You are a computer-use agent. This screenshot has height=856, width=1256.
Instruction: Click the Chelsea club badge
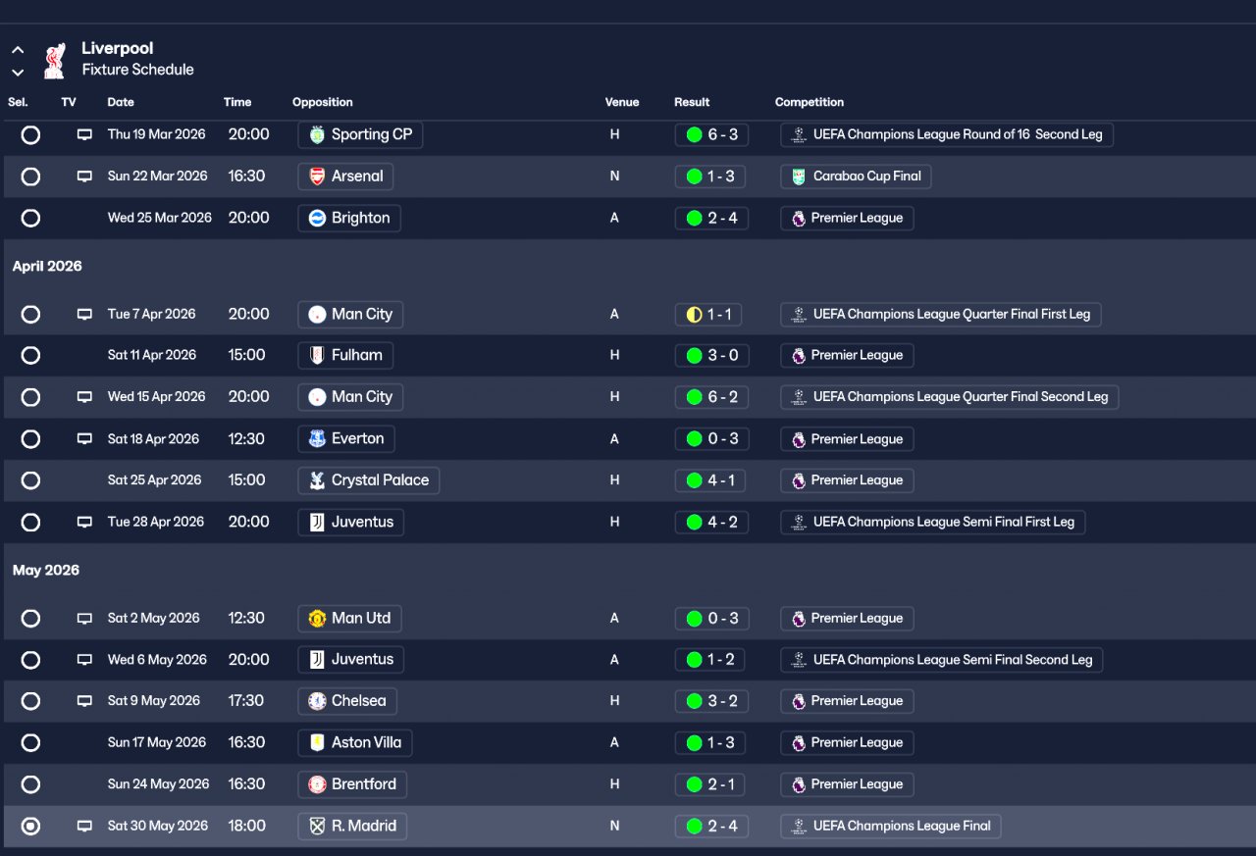(317, 701)
